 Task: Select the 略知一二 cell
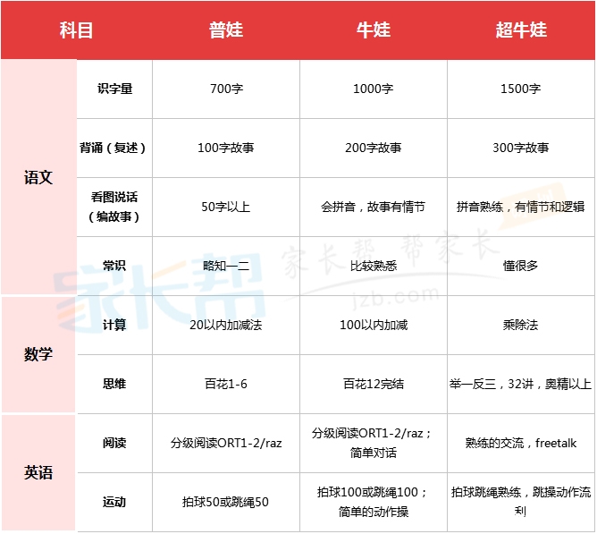click(226, 266)
